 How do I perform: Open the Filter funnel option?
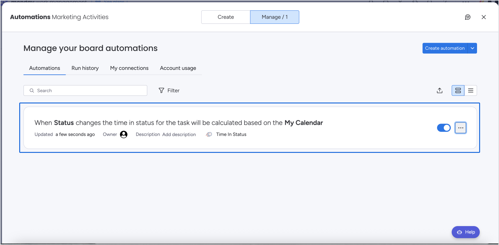click(x=169, y=91)
